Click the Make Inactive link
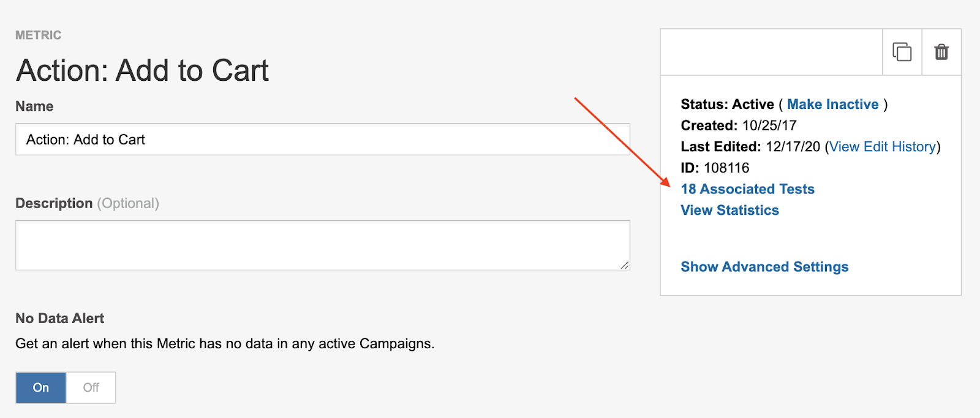This screenshot has width=980, height=418. (832, 105)
